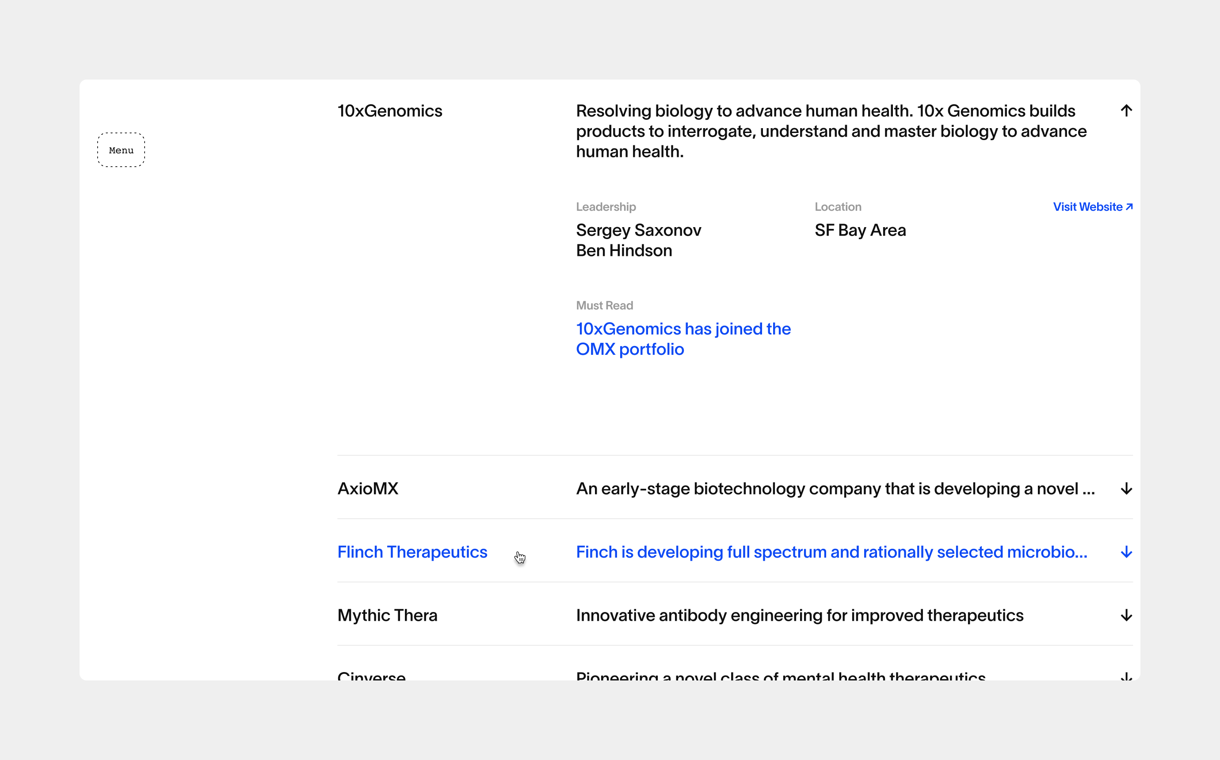The height and width of the screenshot is (760, 1220).
Task: Click the AxioMX early-stage biotechnology description
Action: tap(835, 489)
